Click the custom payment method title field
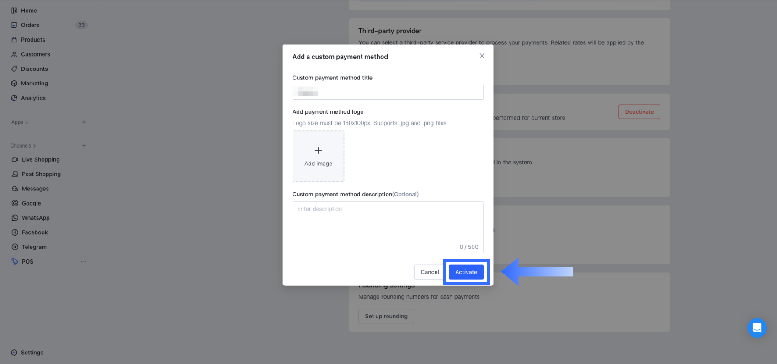This screenshot has height=364, width=777. [x=388, y=92]
